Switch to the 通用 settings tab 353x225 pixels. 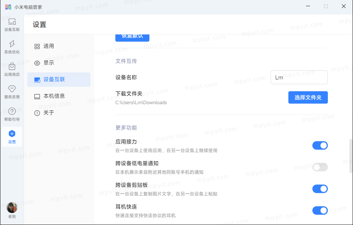tap(59, 46)
